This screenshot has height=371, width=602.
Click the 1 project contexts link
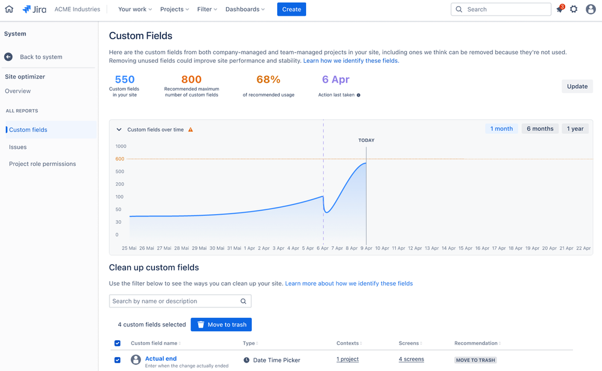[348, 359]
